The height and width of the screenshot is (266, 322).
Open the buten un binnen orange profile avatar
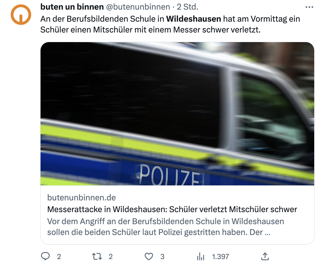(x=21, y=15)
